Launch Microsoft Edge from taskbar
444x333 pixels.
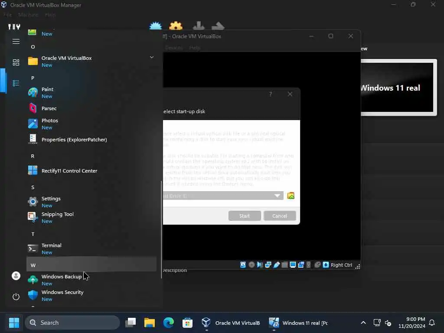pos(169,323)
